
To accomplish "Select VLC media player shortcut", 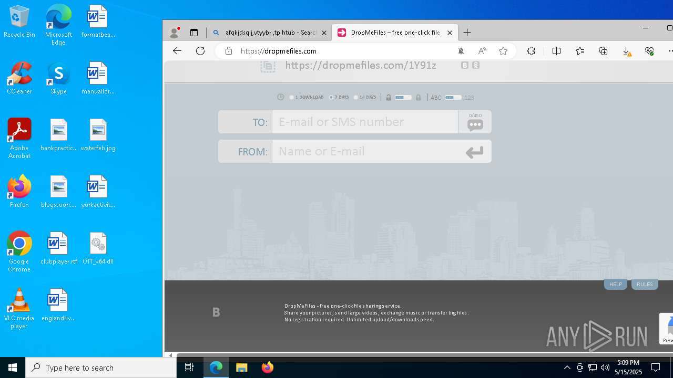I will tap(19, 309).
